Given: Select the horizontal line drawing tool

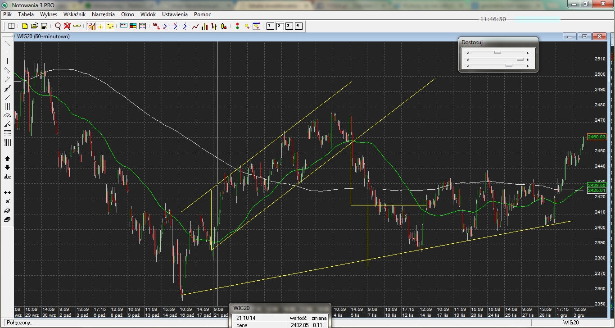Looking at the screenshot, I should [x=7, y=52].
